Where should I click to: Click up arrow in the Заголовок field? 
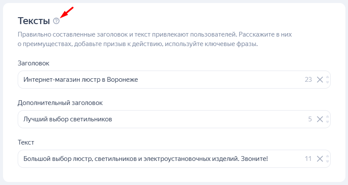click(328, 77)
